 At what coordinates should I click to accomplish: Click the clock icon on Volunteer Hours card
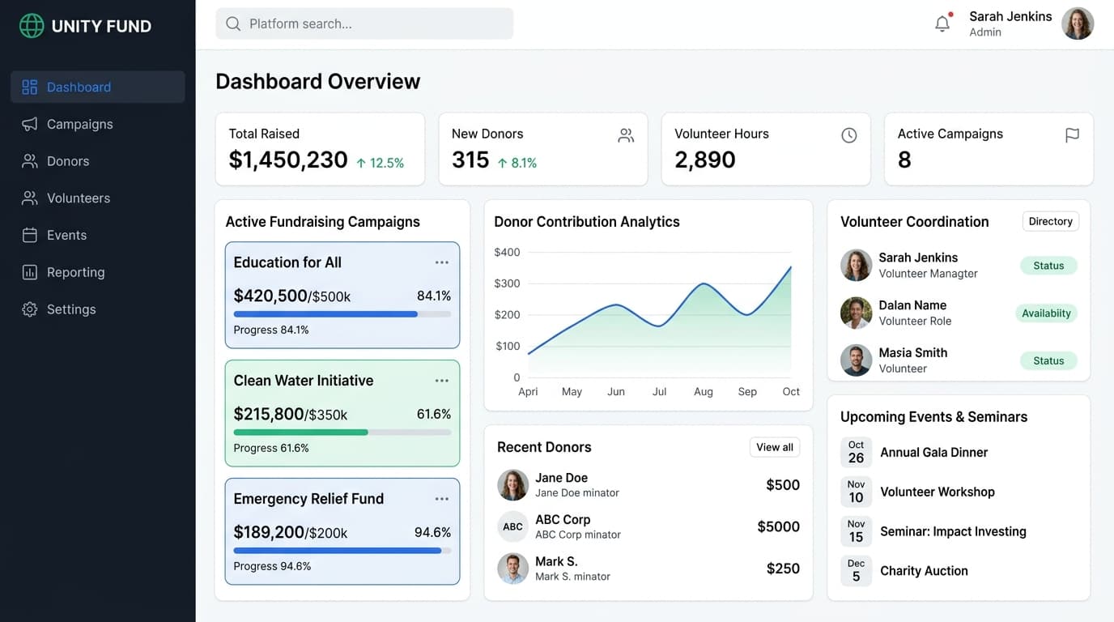849,135
